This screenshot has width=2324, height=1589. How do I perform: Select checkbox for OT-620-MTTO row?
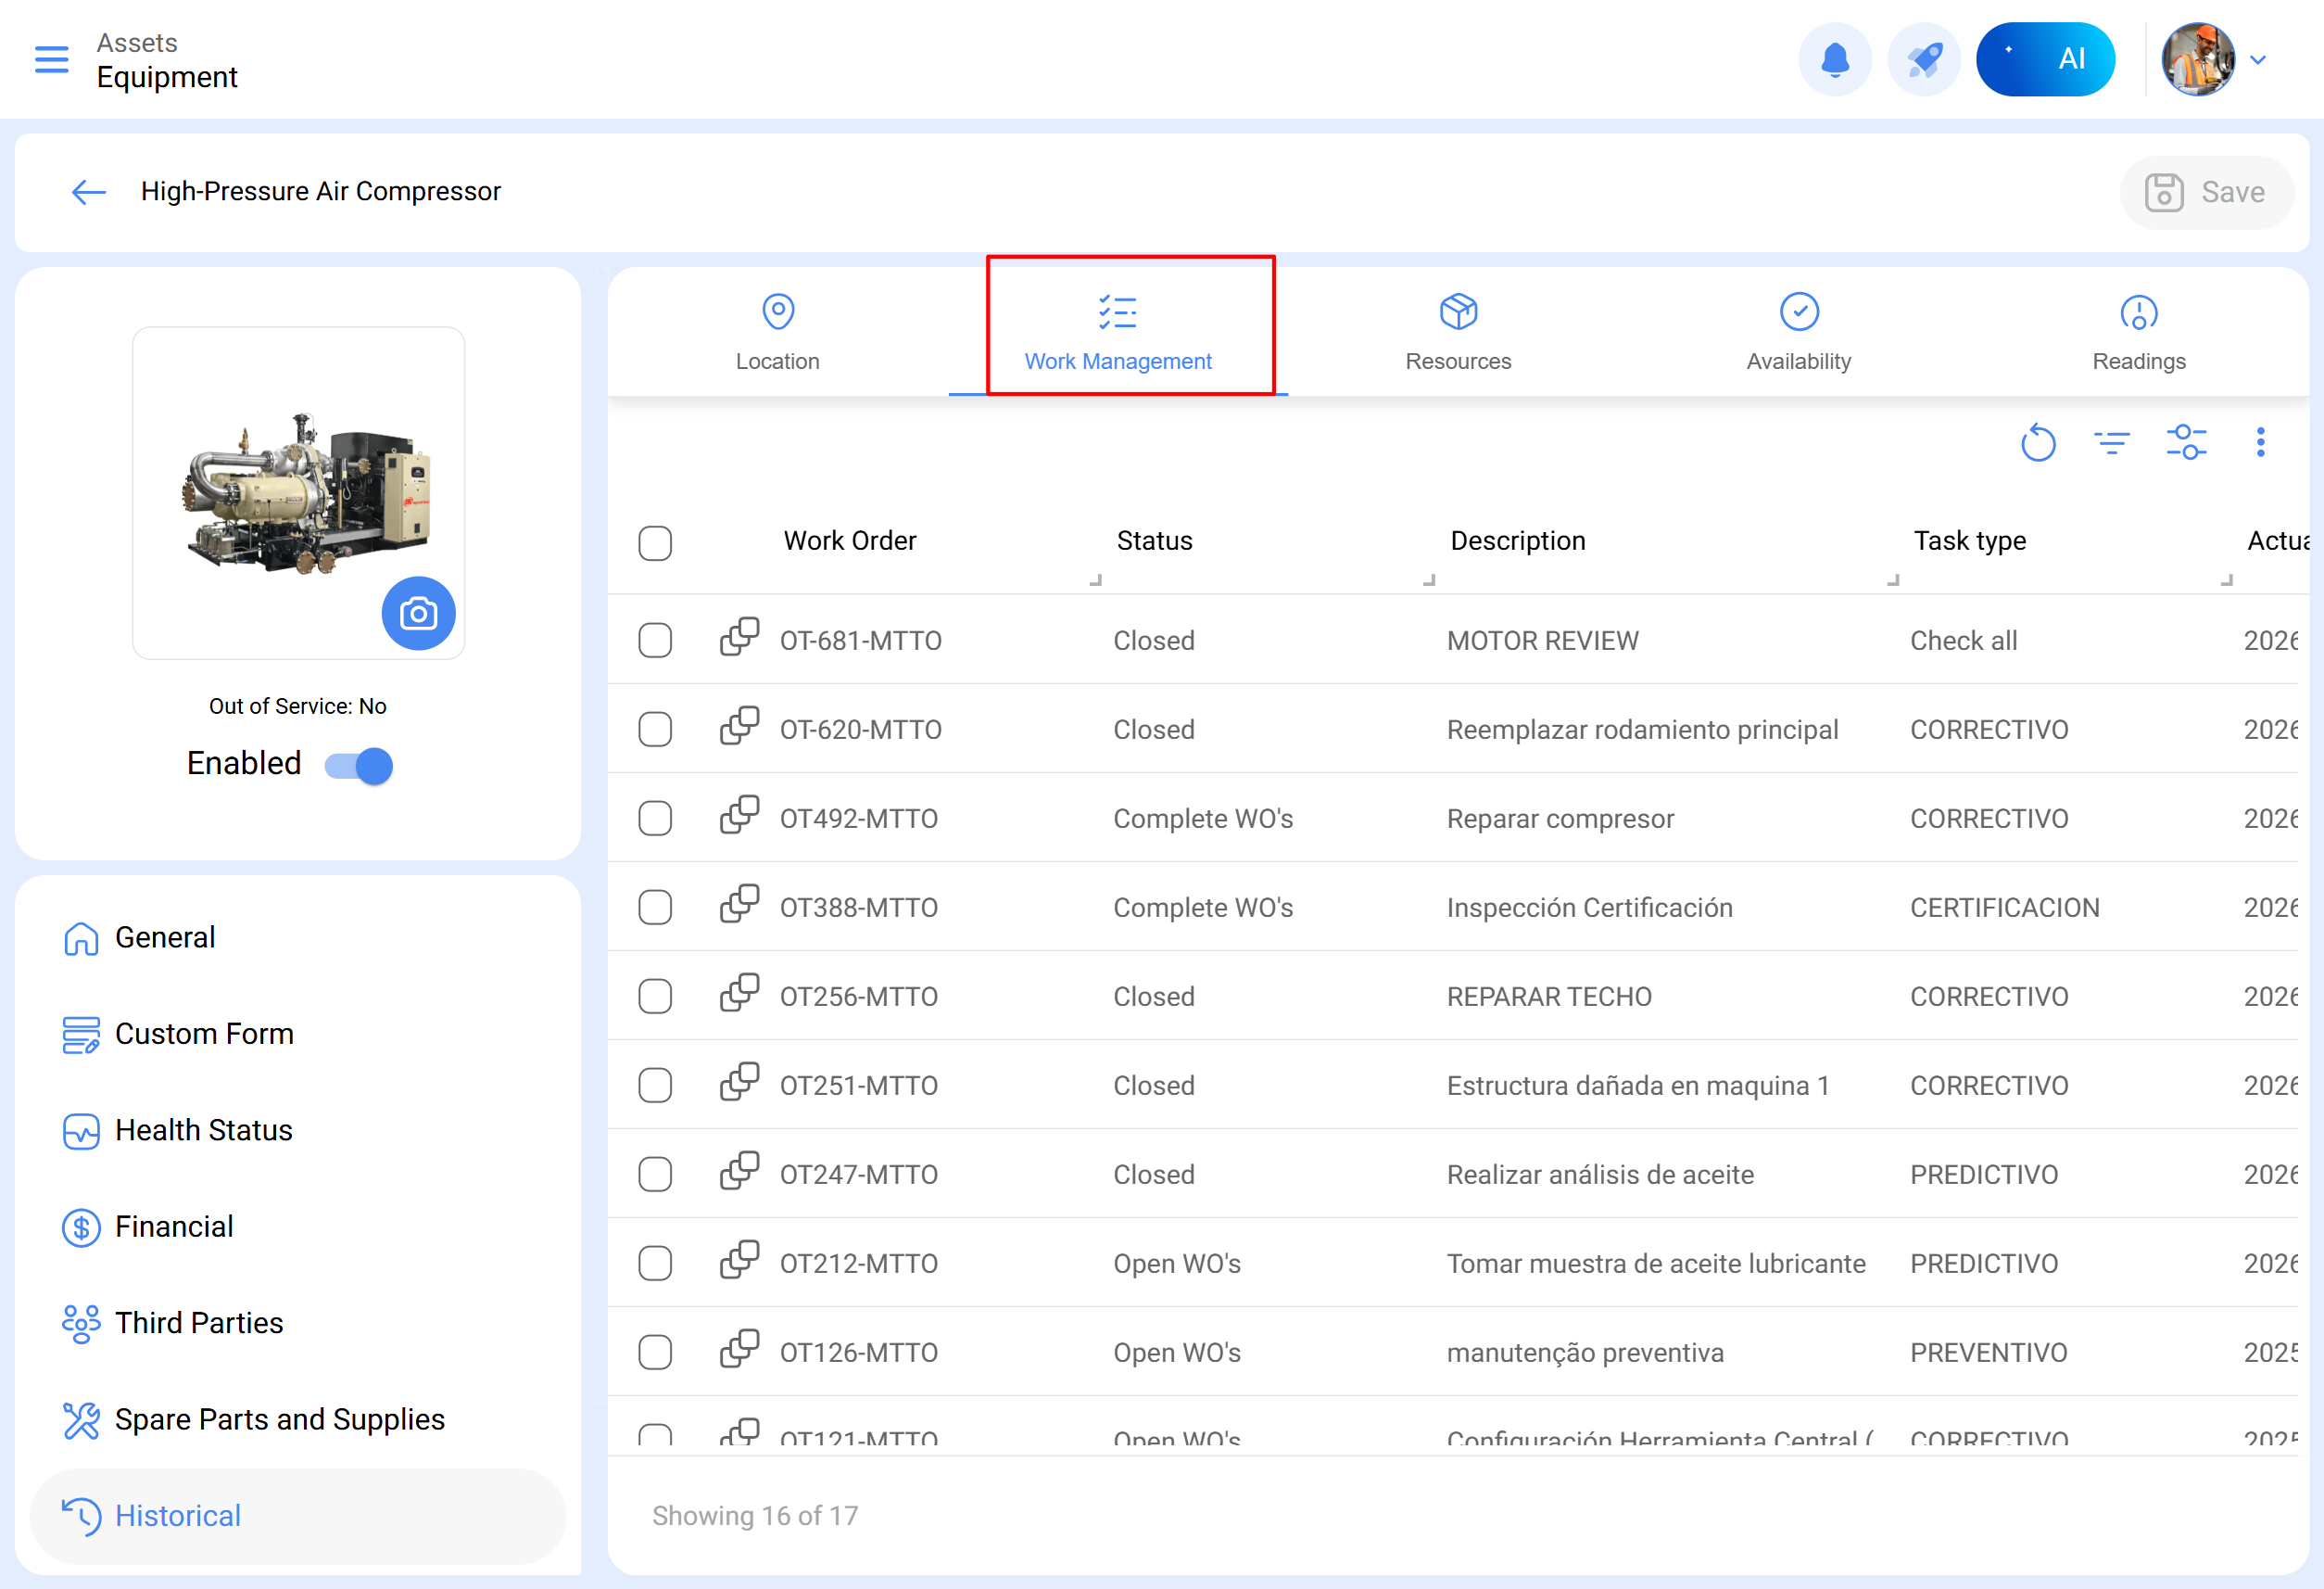[x=655, y=730]
